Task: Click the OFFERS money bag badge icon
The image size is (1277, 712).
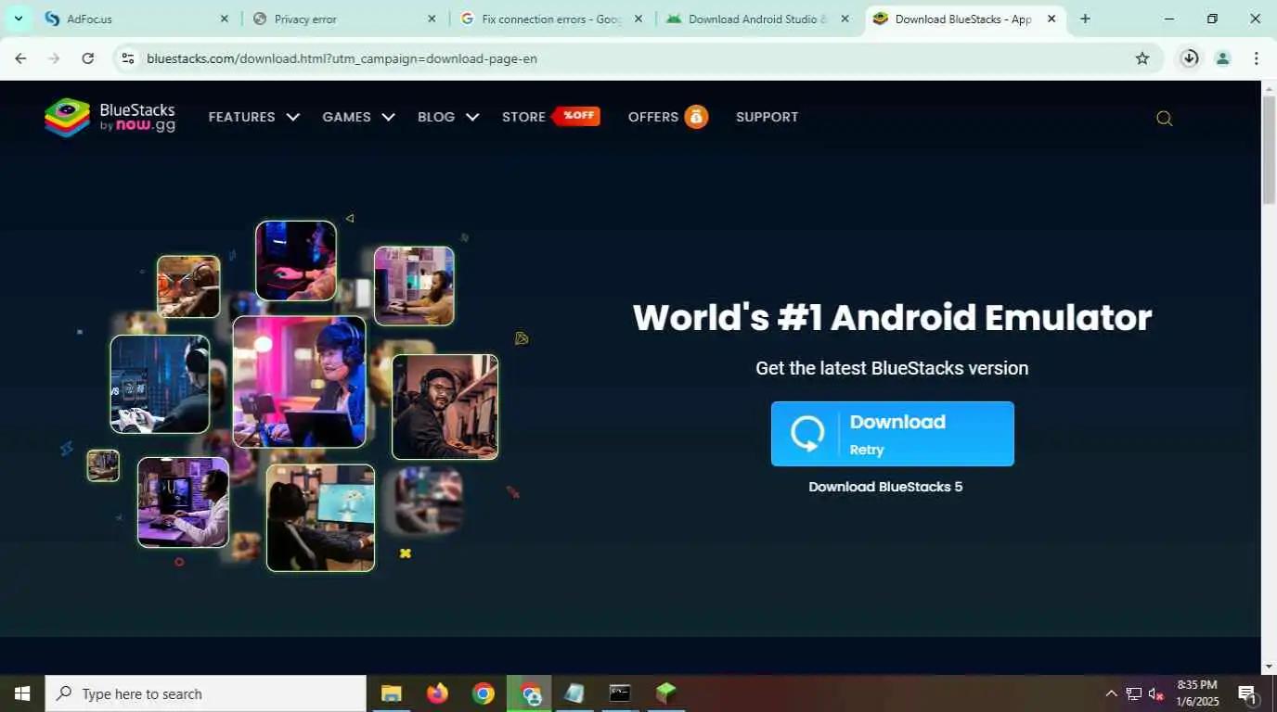Action: [x=696, y=117]
